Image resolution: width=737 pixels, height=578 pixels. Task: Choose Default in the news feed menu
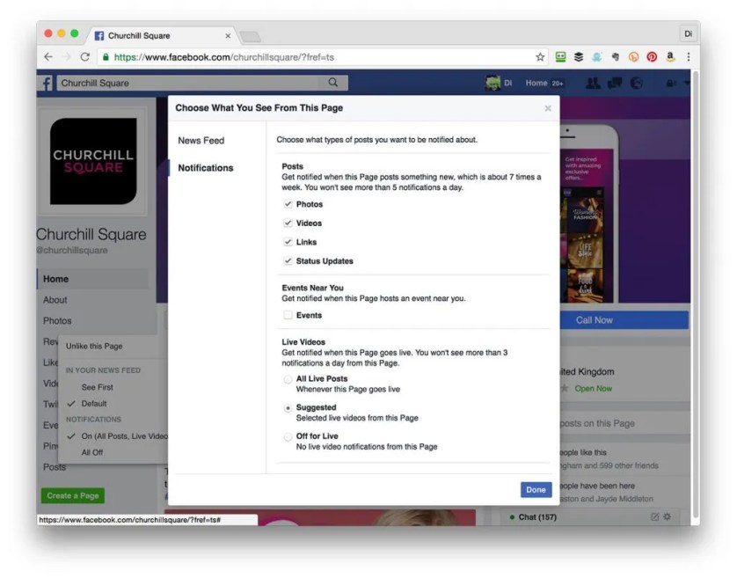(94, 404)
